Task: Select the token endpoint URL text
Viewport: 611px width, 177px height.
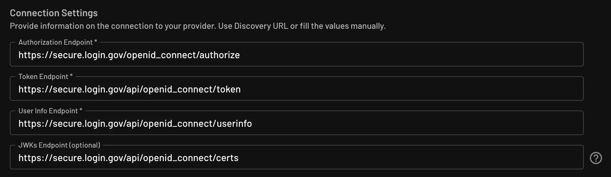Action: (x=130, y=89)
